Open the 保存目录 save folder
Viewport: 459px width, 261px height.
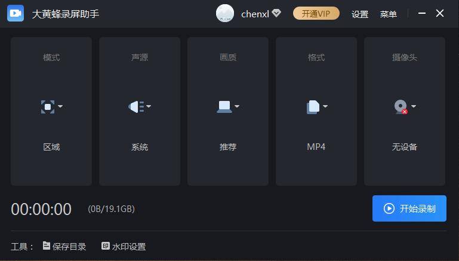[64, 246]
